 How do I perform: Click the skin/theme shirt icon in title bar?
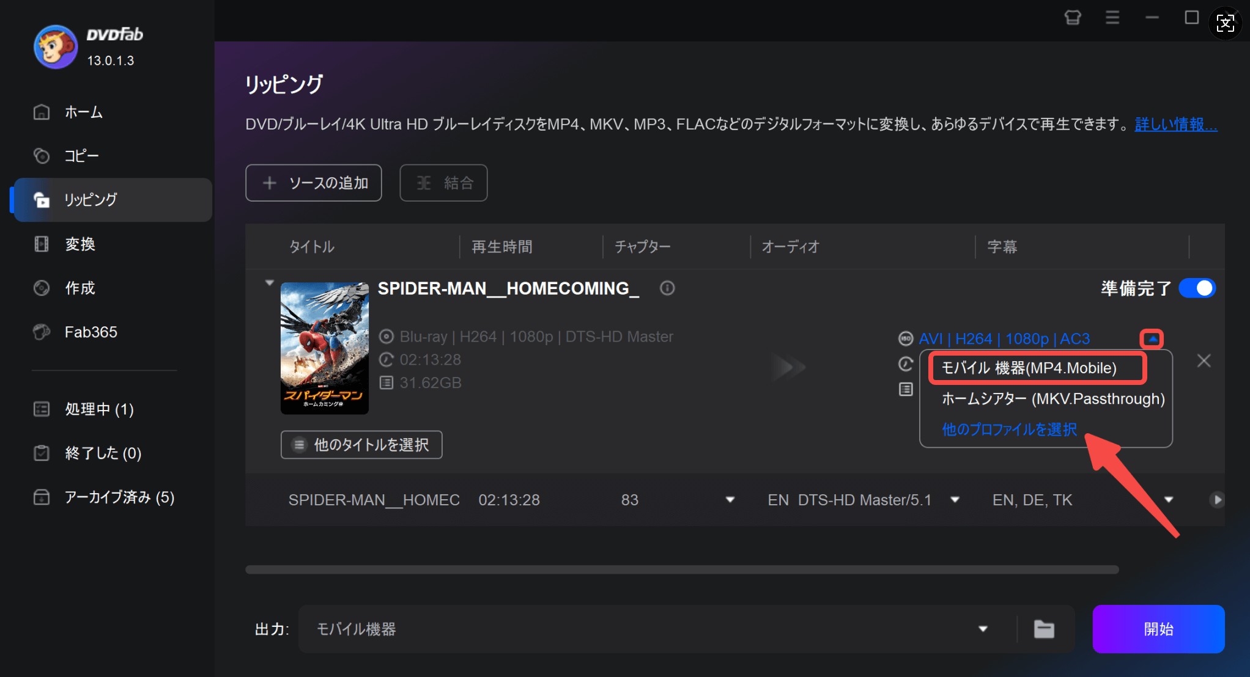pos(1073,18)
